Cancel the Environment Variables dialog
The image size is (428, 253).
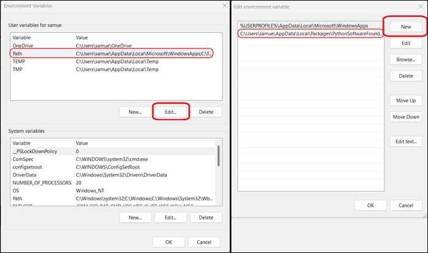[x=204, y=242]
